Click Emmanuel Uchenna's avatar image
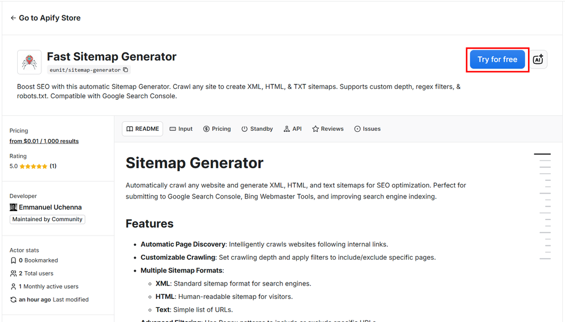The height and width of the screenshot is (322, 565). (13, 207)
